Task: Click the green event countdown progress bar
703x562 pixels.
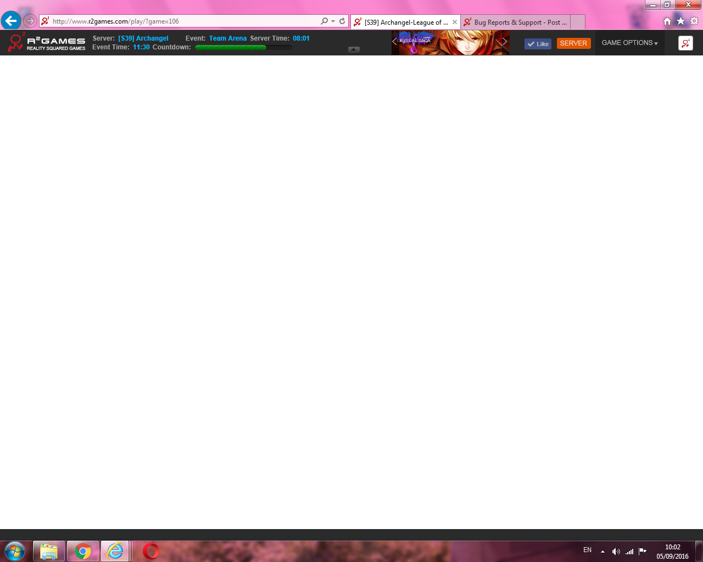Action: (243, 48)
